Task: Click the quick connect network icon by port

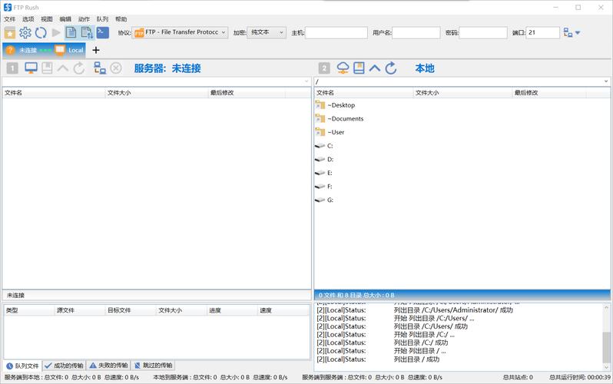Action: [x=568, y=32]
